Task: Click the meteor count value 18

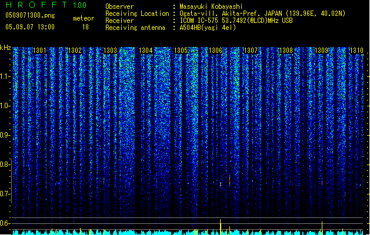Action: (x=85, y=27)
